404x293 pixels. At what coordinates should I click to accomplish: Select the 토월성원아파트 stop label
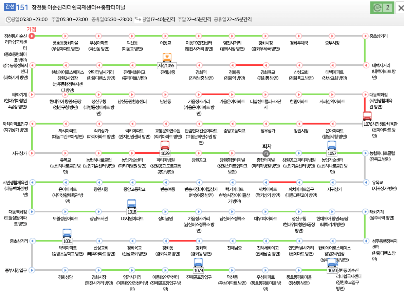coord(66,219)
